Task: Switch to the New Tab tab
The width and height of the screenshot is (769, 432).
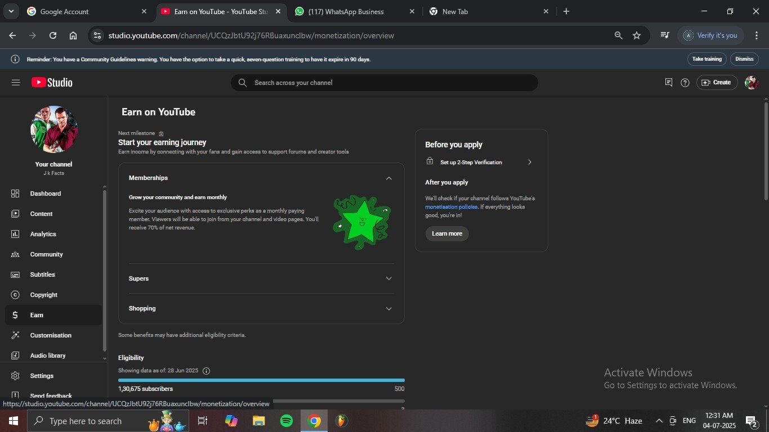Action: point(489,11)
